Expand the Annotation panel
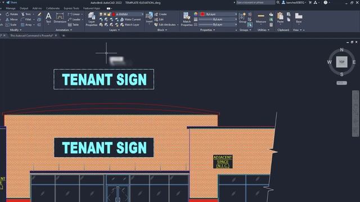The height and width of the screenshot is (202, 360). point(64,30)
